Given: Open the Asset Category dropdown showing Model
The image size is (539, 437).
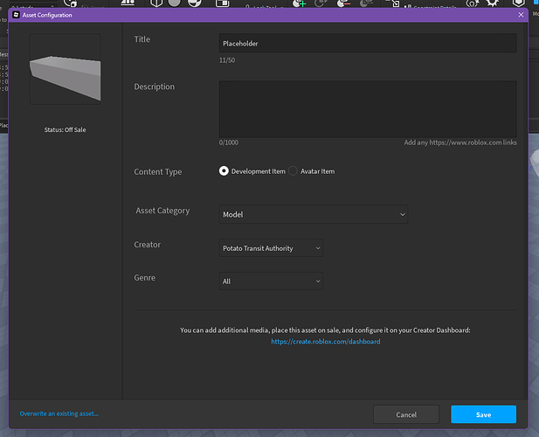Looking at the screenshot, I should (x=314, y=214).
